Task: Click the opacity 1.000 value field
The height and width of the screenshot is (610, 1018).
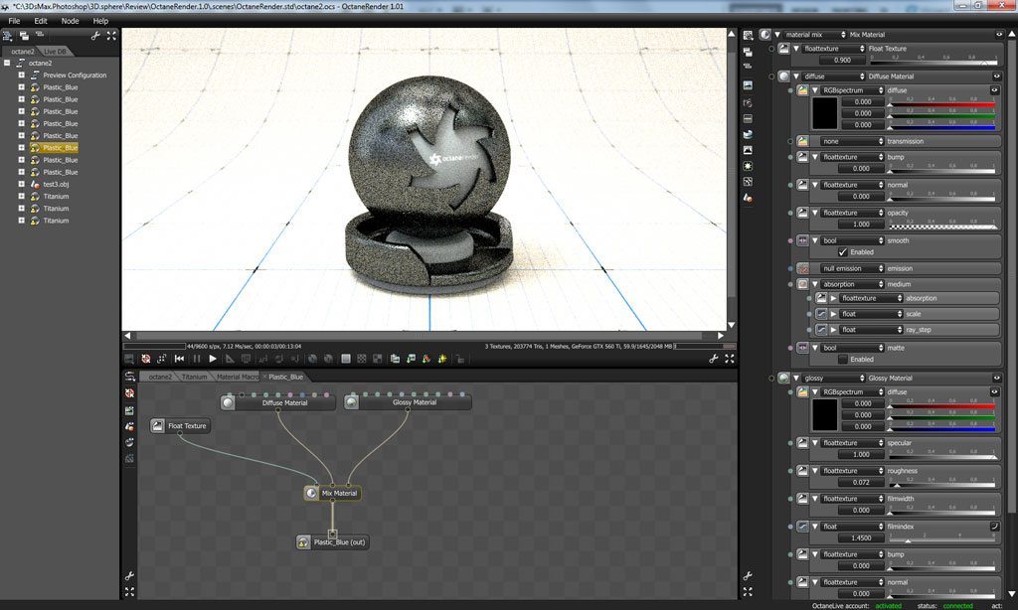Action: [x=861, y=224]
